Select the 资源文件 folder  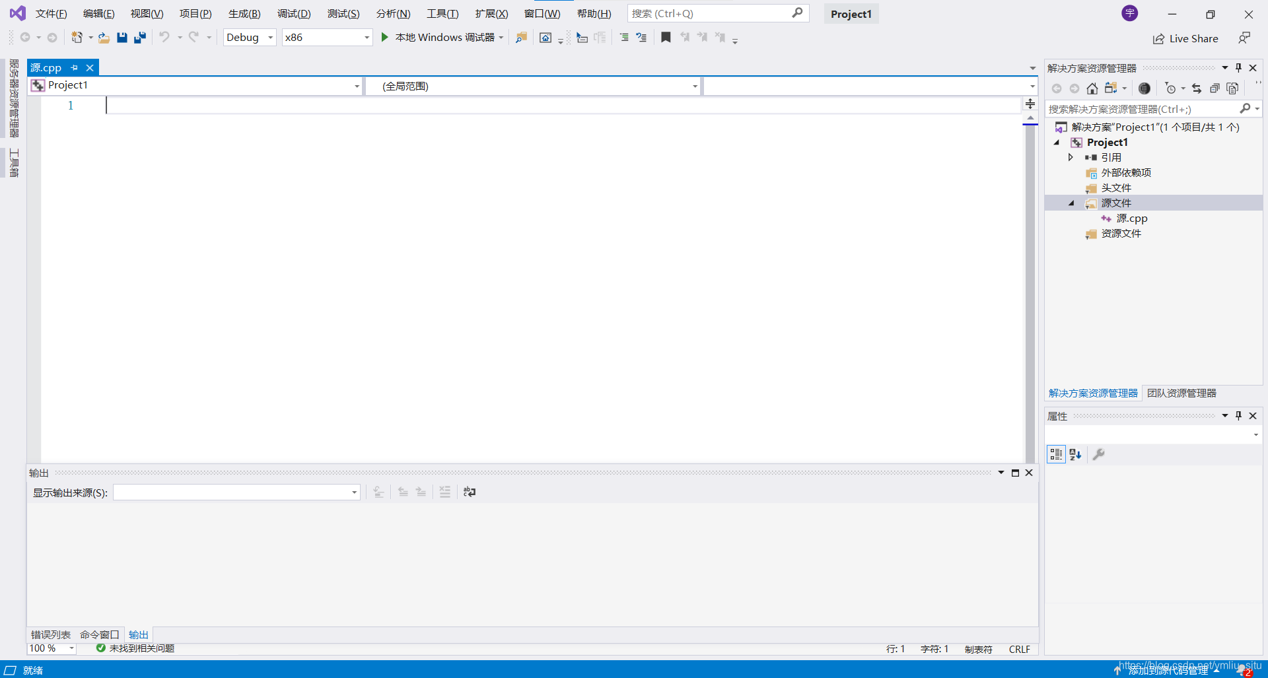coord(1121,234)
